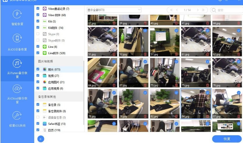Enable the 语音备忘录 (0) checkbox
Screen dimensions: 243x143
click(x=38, y=117)
